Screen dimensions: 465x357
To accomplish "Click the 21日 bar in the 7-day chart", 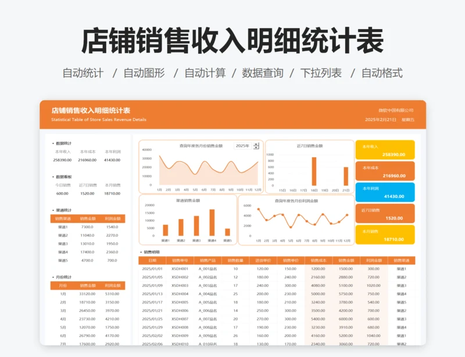I will (346, 176).
